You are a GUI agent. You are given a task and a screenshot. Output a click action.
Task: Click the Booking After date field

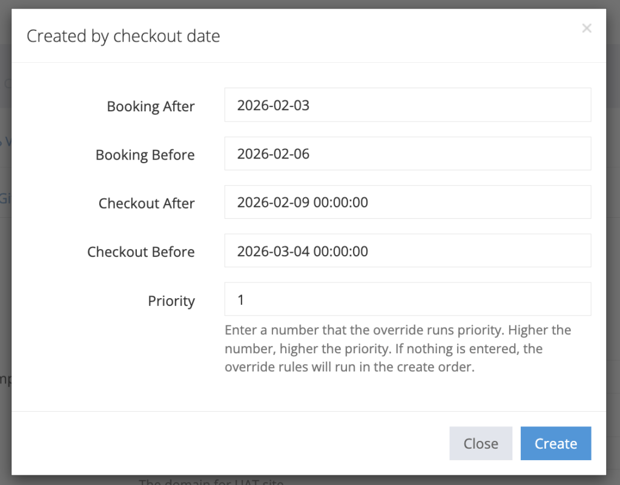tap(407, 105)
